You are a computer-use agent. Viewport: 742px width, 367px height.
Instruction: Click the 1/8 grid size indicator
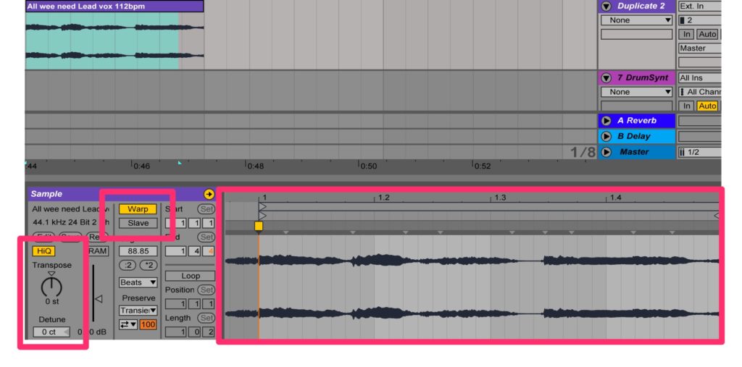(x=583, y=152)
